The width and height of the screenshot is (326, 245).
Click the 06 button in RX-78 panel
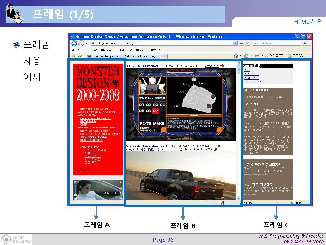[149, 111]
